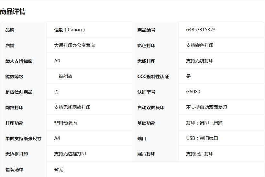Click the 佳能（Canon） brand value
The width and height of the screenshot is (265, 177).
[70, 30]
